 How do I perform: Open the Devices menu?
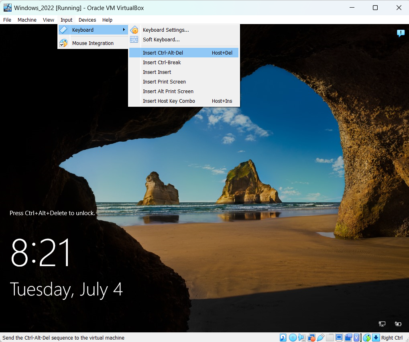(87, 20)
